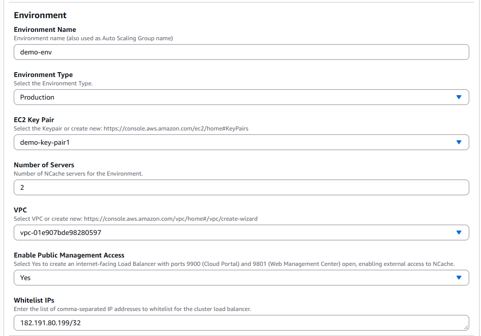
Task: Open the VPC selection dropdown
Action: coord(241,233)
